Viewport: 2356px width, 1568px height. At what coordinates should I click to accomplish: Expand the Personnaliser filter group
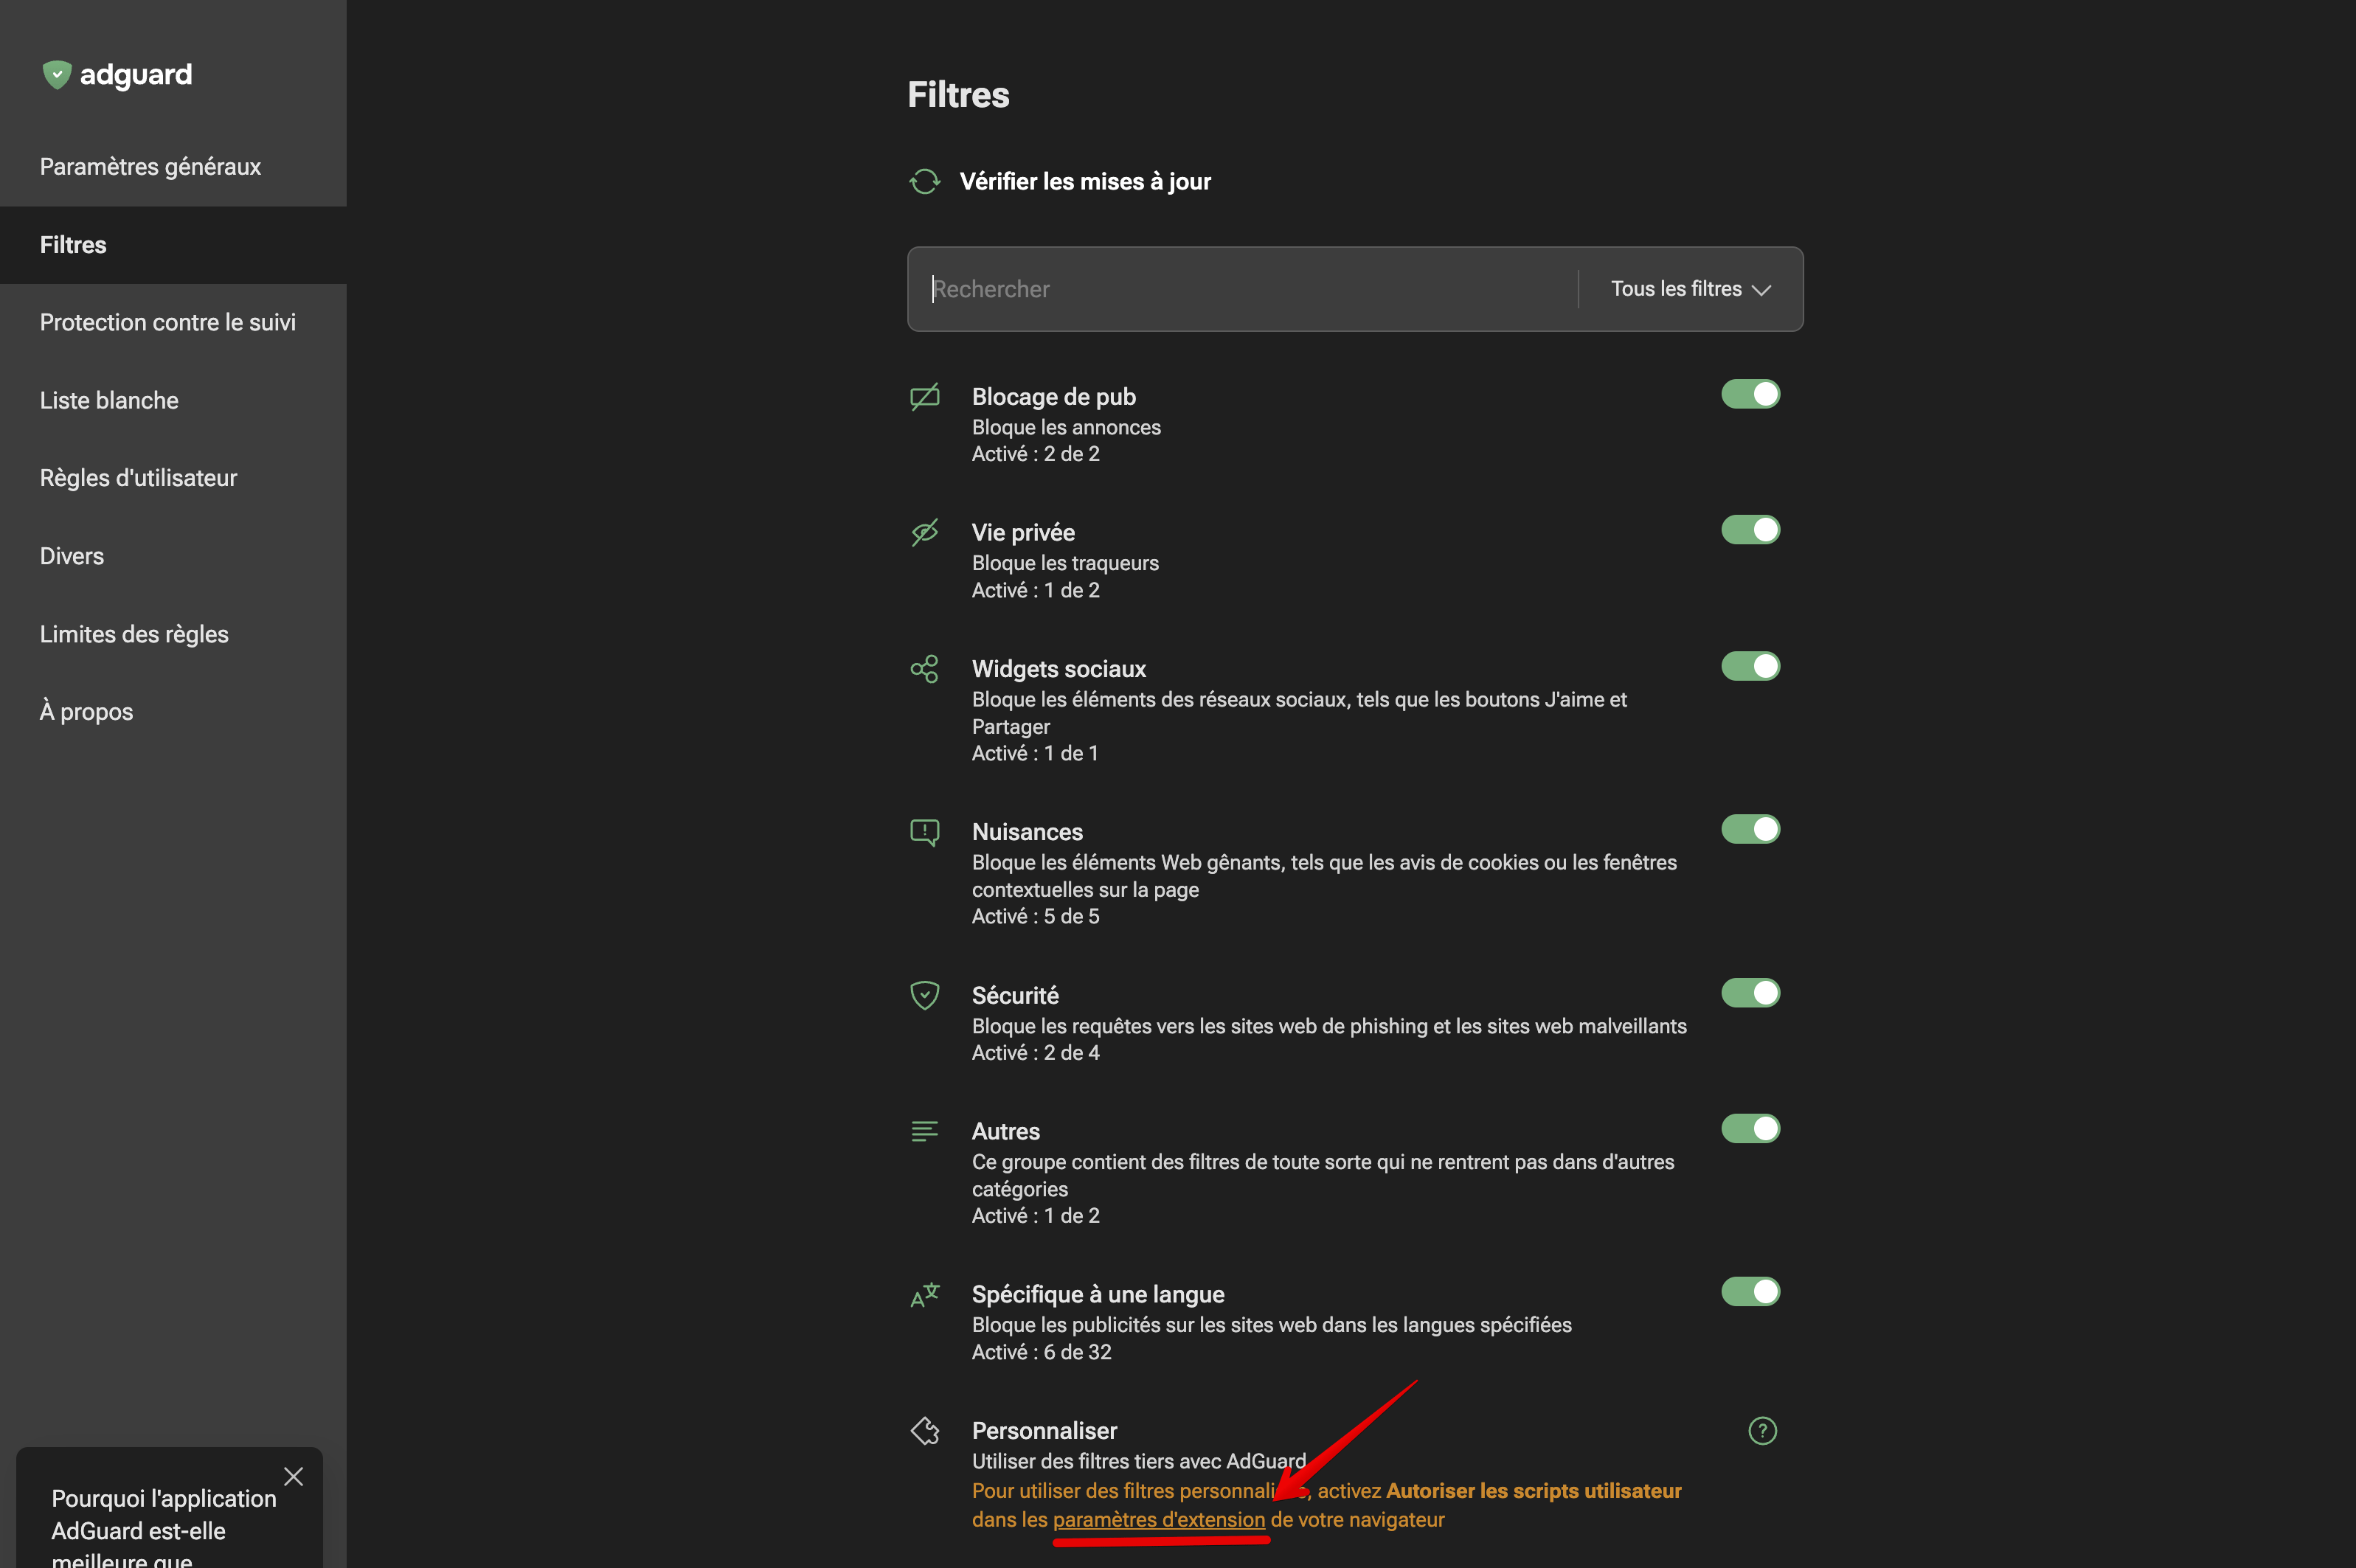(x=1044, y=1431)
